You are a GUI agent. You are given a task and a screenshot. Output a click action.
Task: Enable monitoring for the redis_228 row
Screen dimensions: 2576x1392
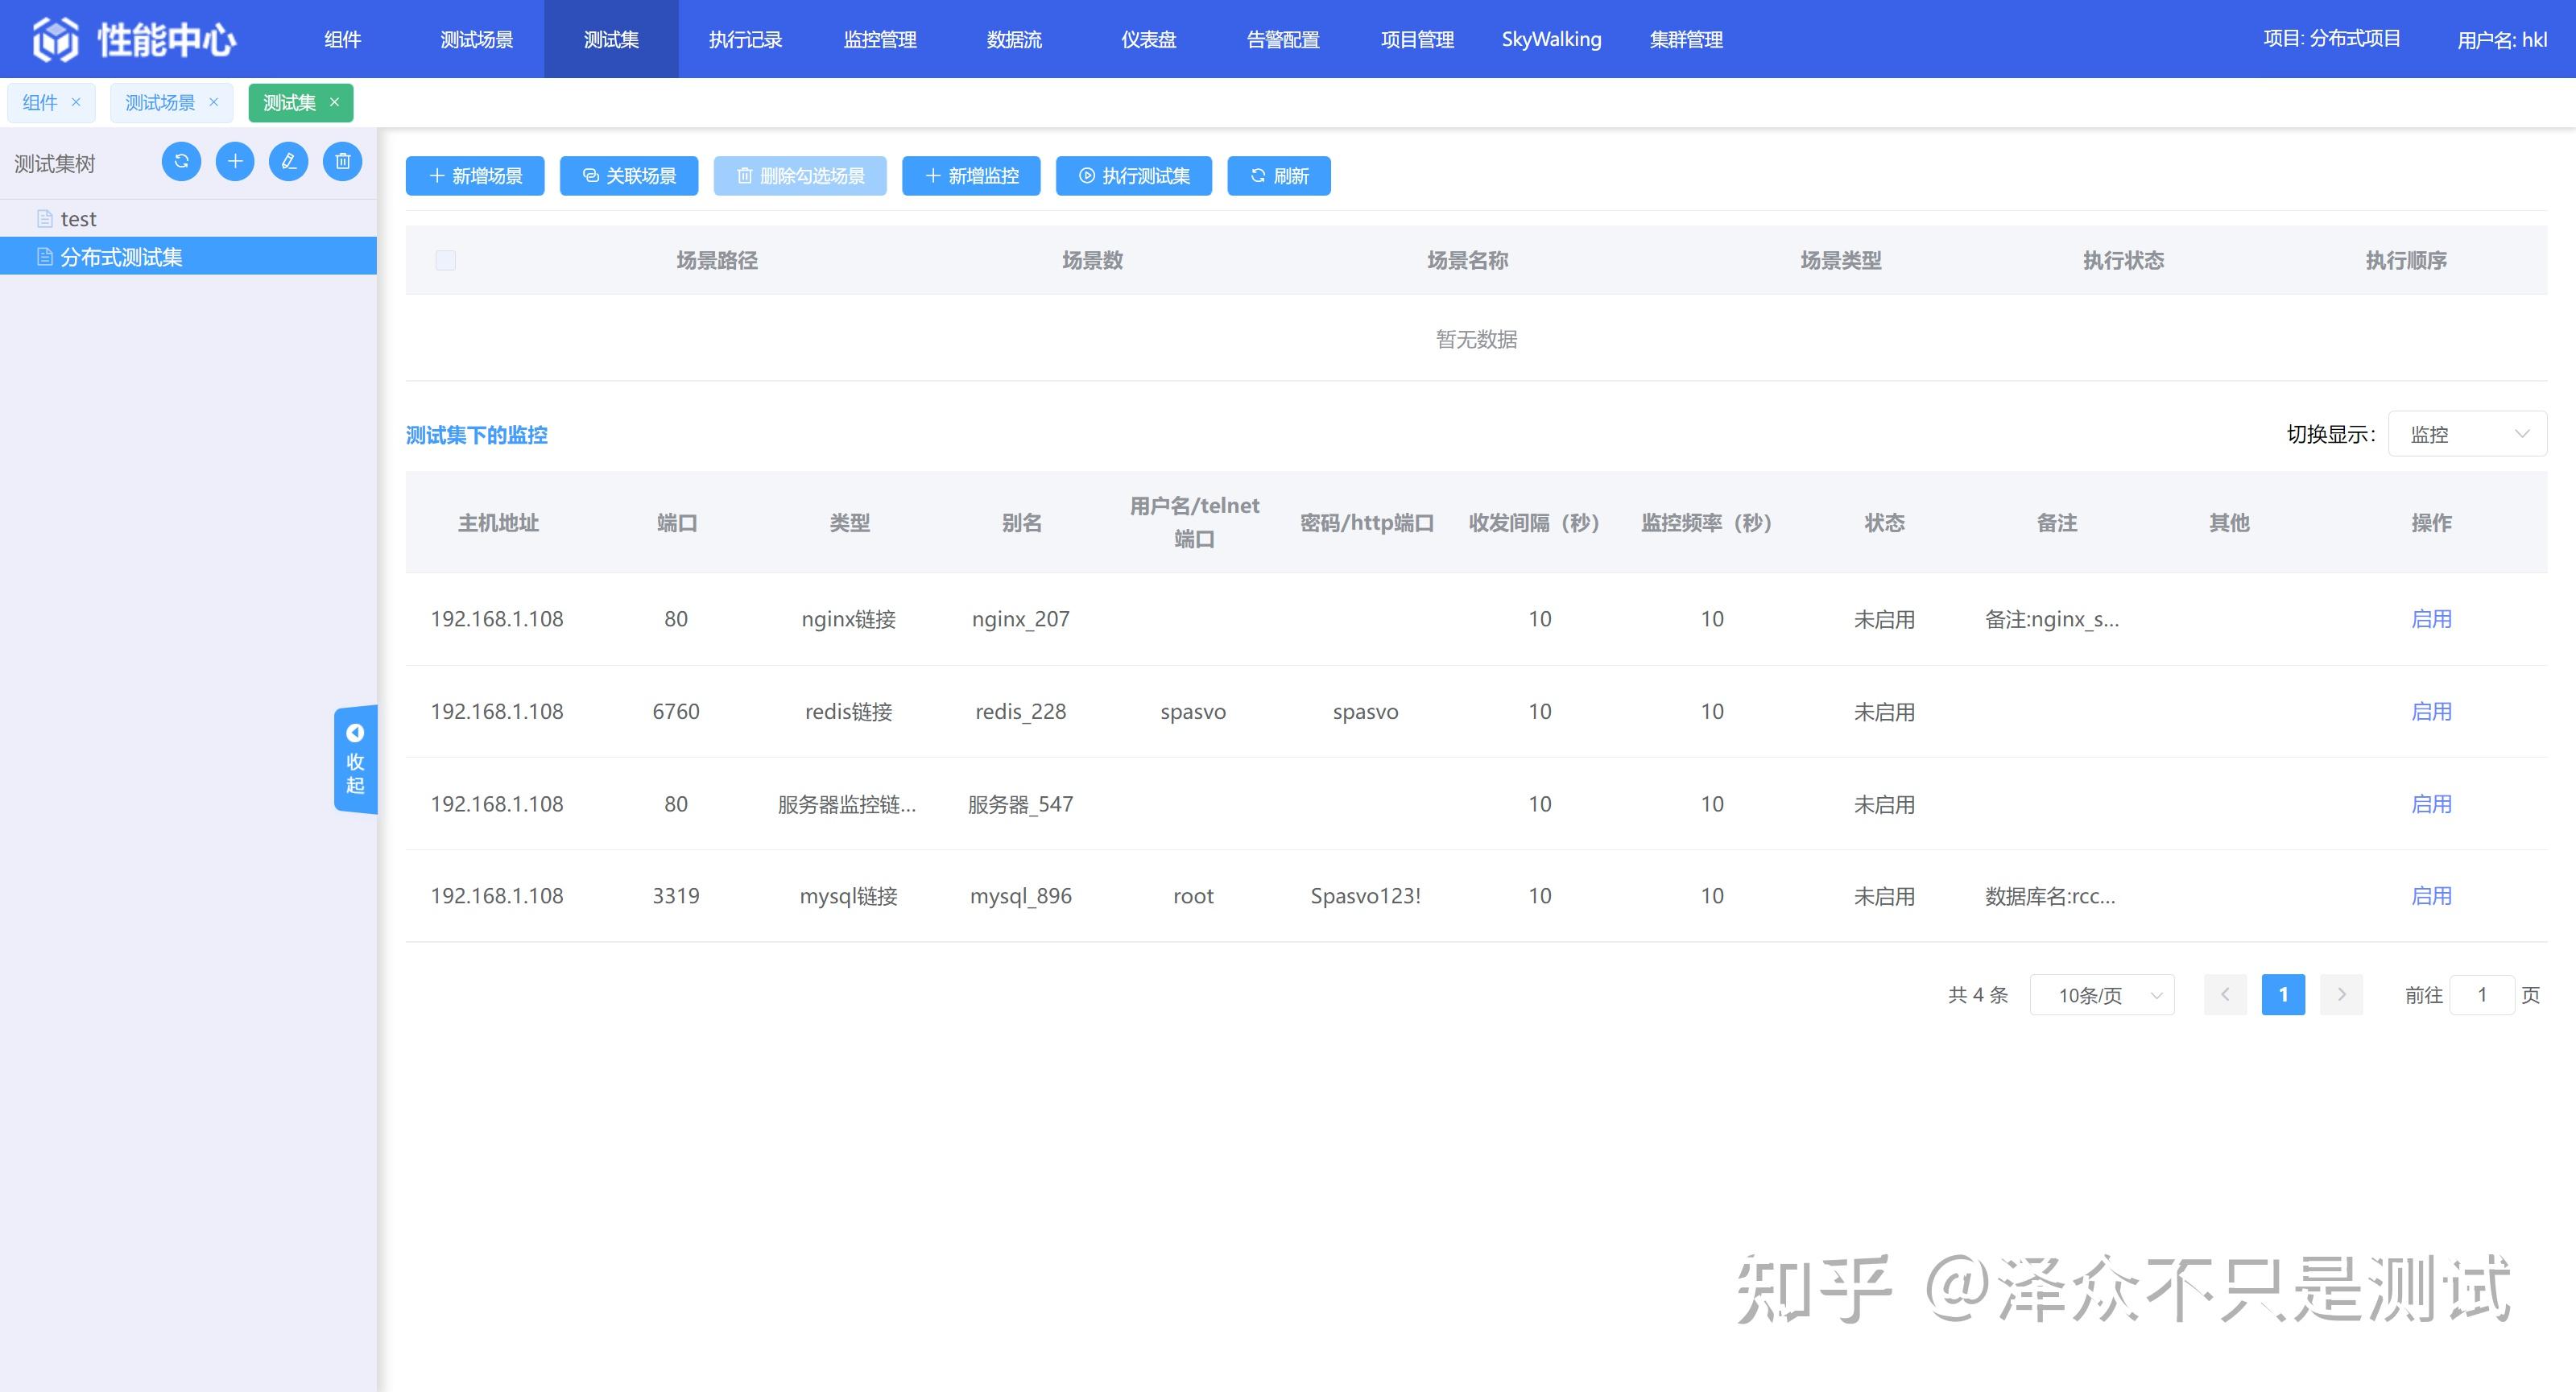coord(2431,711)
